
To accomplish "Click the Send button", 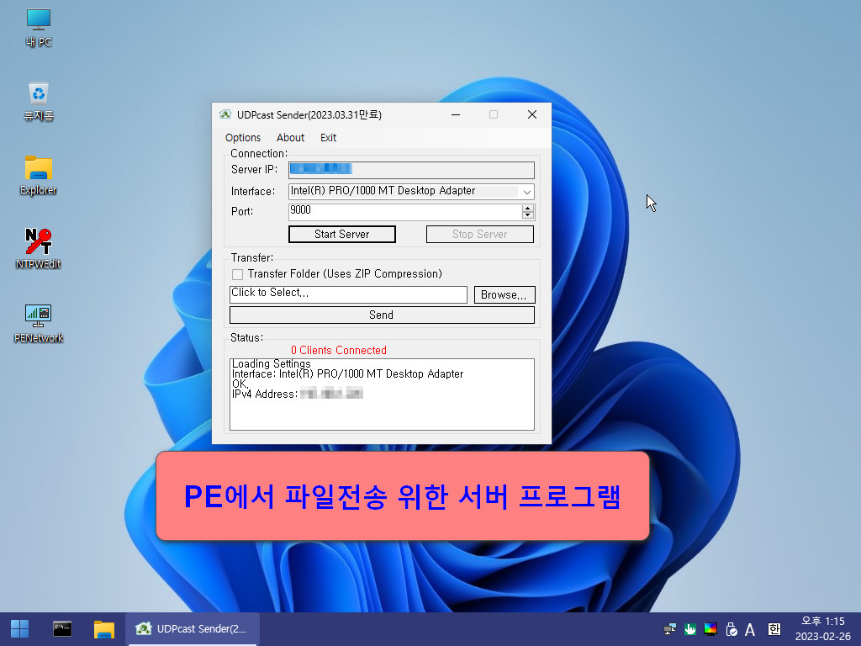I will (x=382, y=315).
